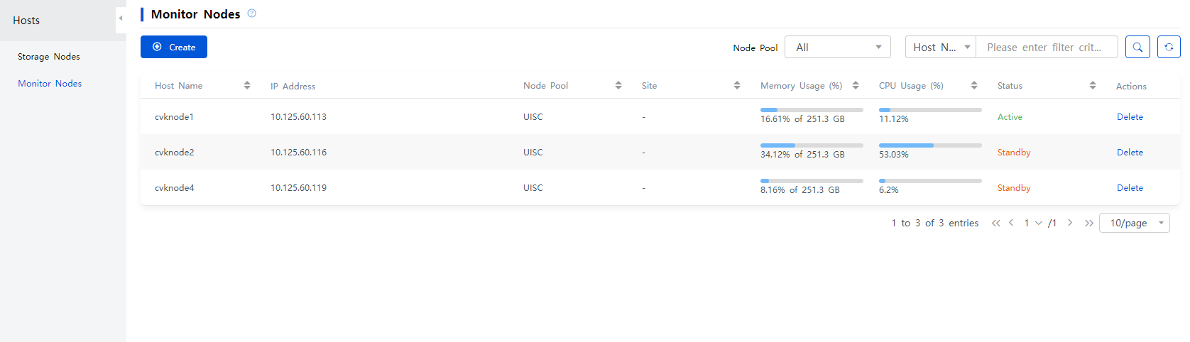Sort table by Status column
Image resolution: width=1190 pixels, height=342 pixels.
1093,85
